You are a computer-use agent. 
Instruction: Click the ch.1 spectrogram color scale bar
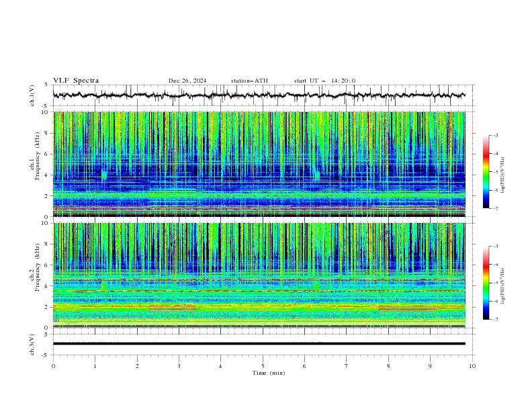(x=486, y=172)
